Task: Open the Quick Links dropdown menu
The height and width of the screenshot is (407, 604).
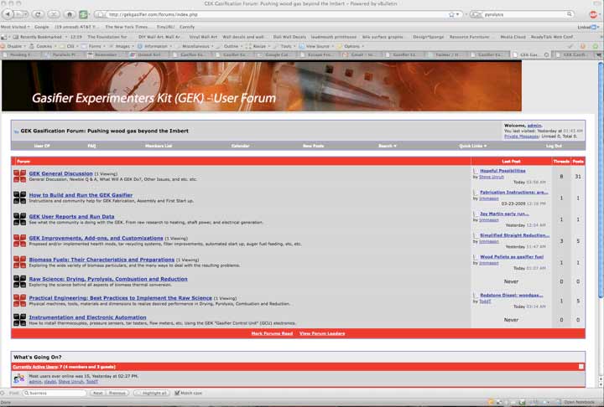Action: click(472, 146)
